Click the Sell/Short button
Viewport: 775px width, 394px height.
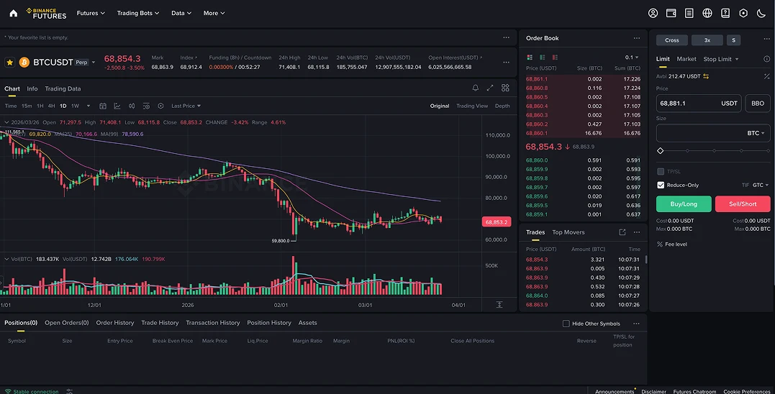click(x=743, y=204)
